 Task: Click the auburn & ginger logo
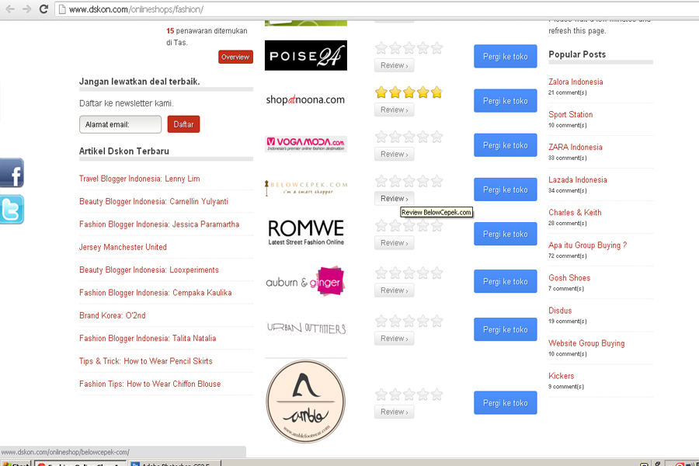pyautogui.click(x=305, y=281)
